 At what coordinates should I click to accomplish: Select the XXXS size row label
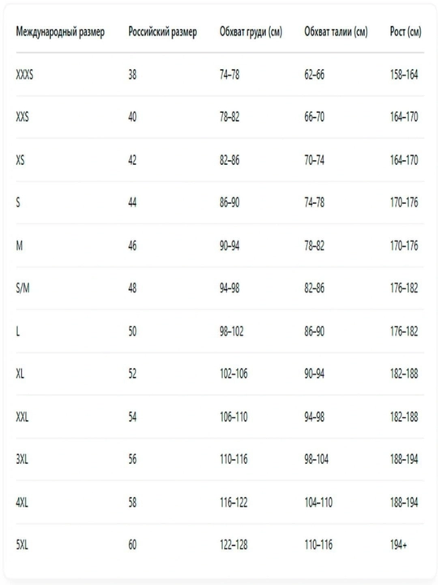pyautogui.click(x=24, y=75)
